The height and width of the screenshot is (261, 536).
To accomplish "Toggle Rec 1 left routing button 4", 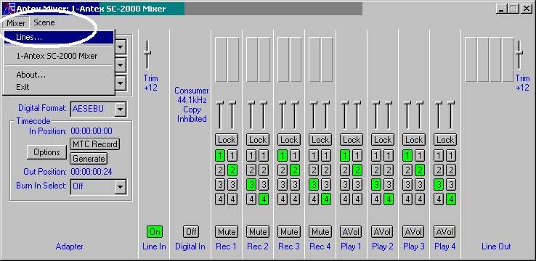I will click(221, 199).
